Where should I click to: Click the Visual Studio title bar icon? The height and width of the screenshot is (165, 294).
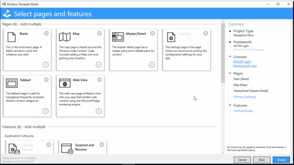(3, 4)
